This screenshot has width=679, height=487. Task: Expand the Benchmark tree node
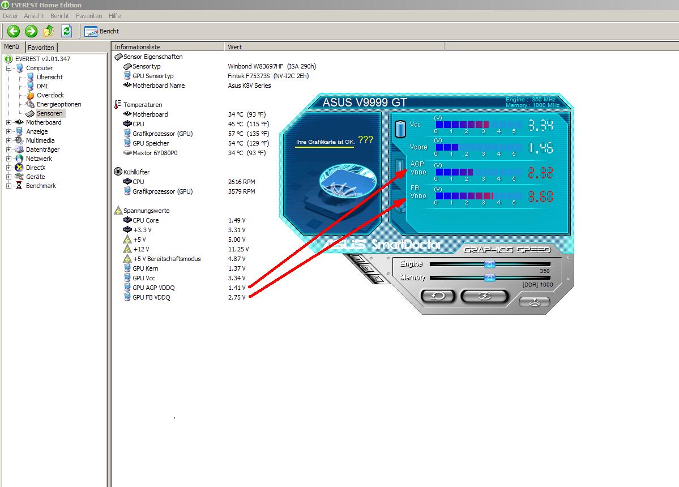pos(8,186)
